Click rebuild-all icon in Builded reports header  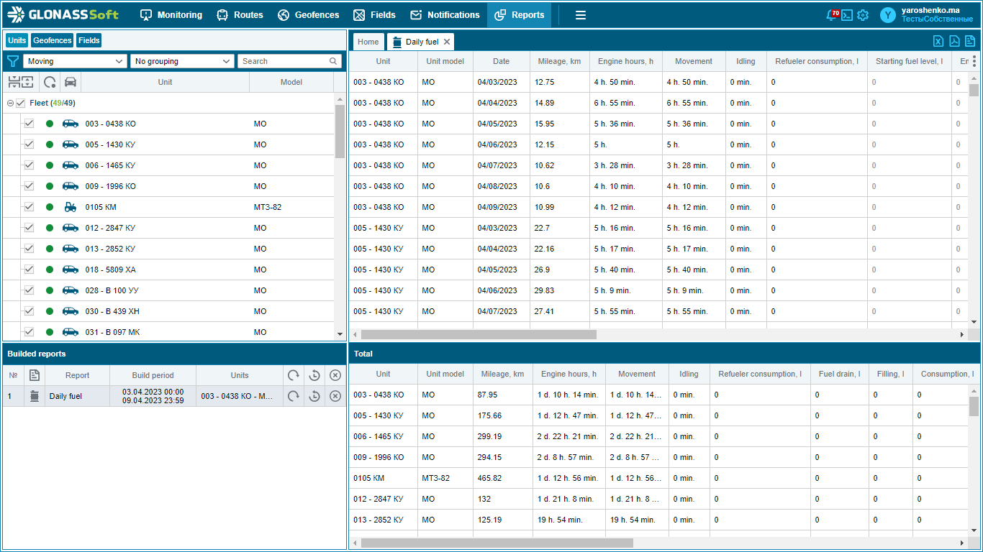pyautogui.click(x=293, y=375)
